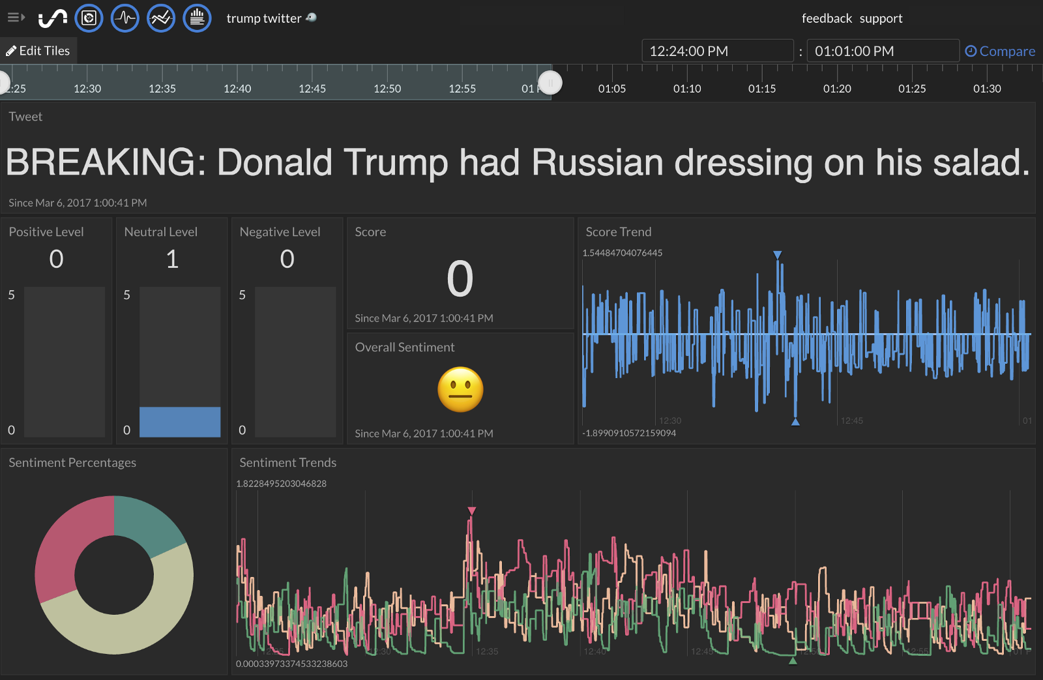Open the pulse waveform icon
The image size is (1043, 680).
click(x=125, y=18)
